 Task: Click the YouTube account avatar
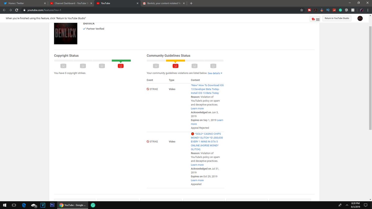[360, 19]
